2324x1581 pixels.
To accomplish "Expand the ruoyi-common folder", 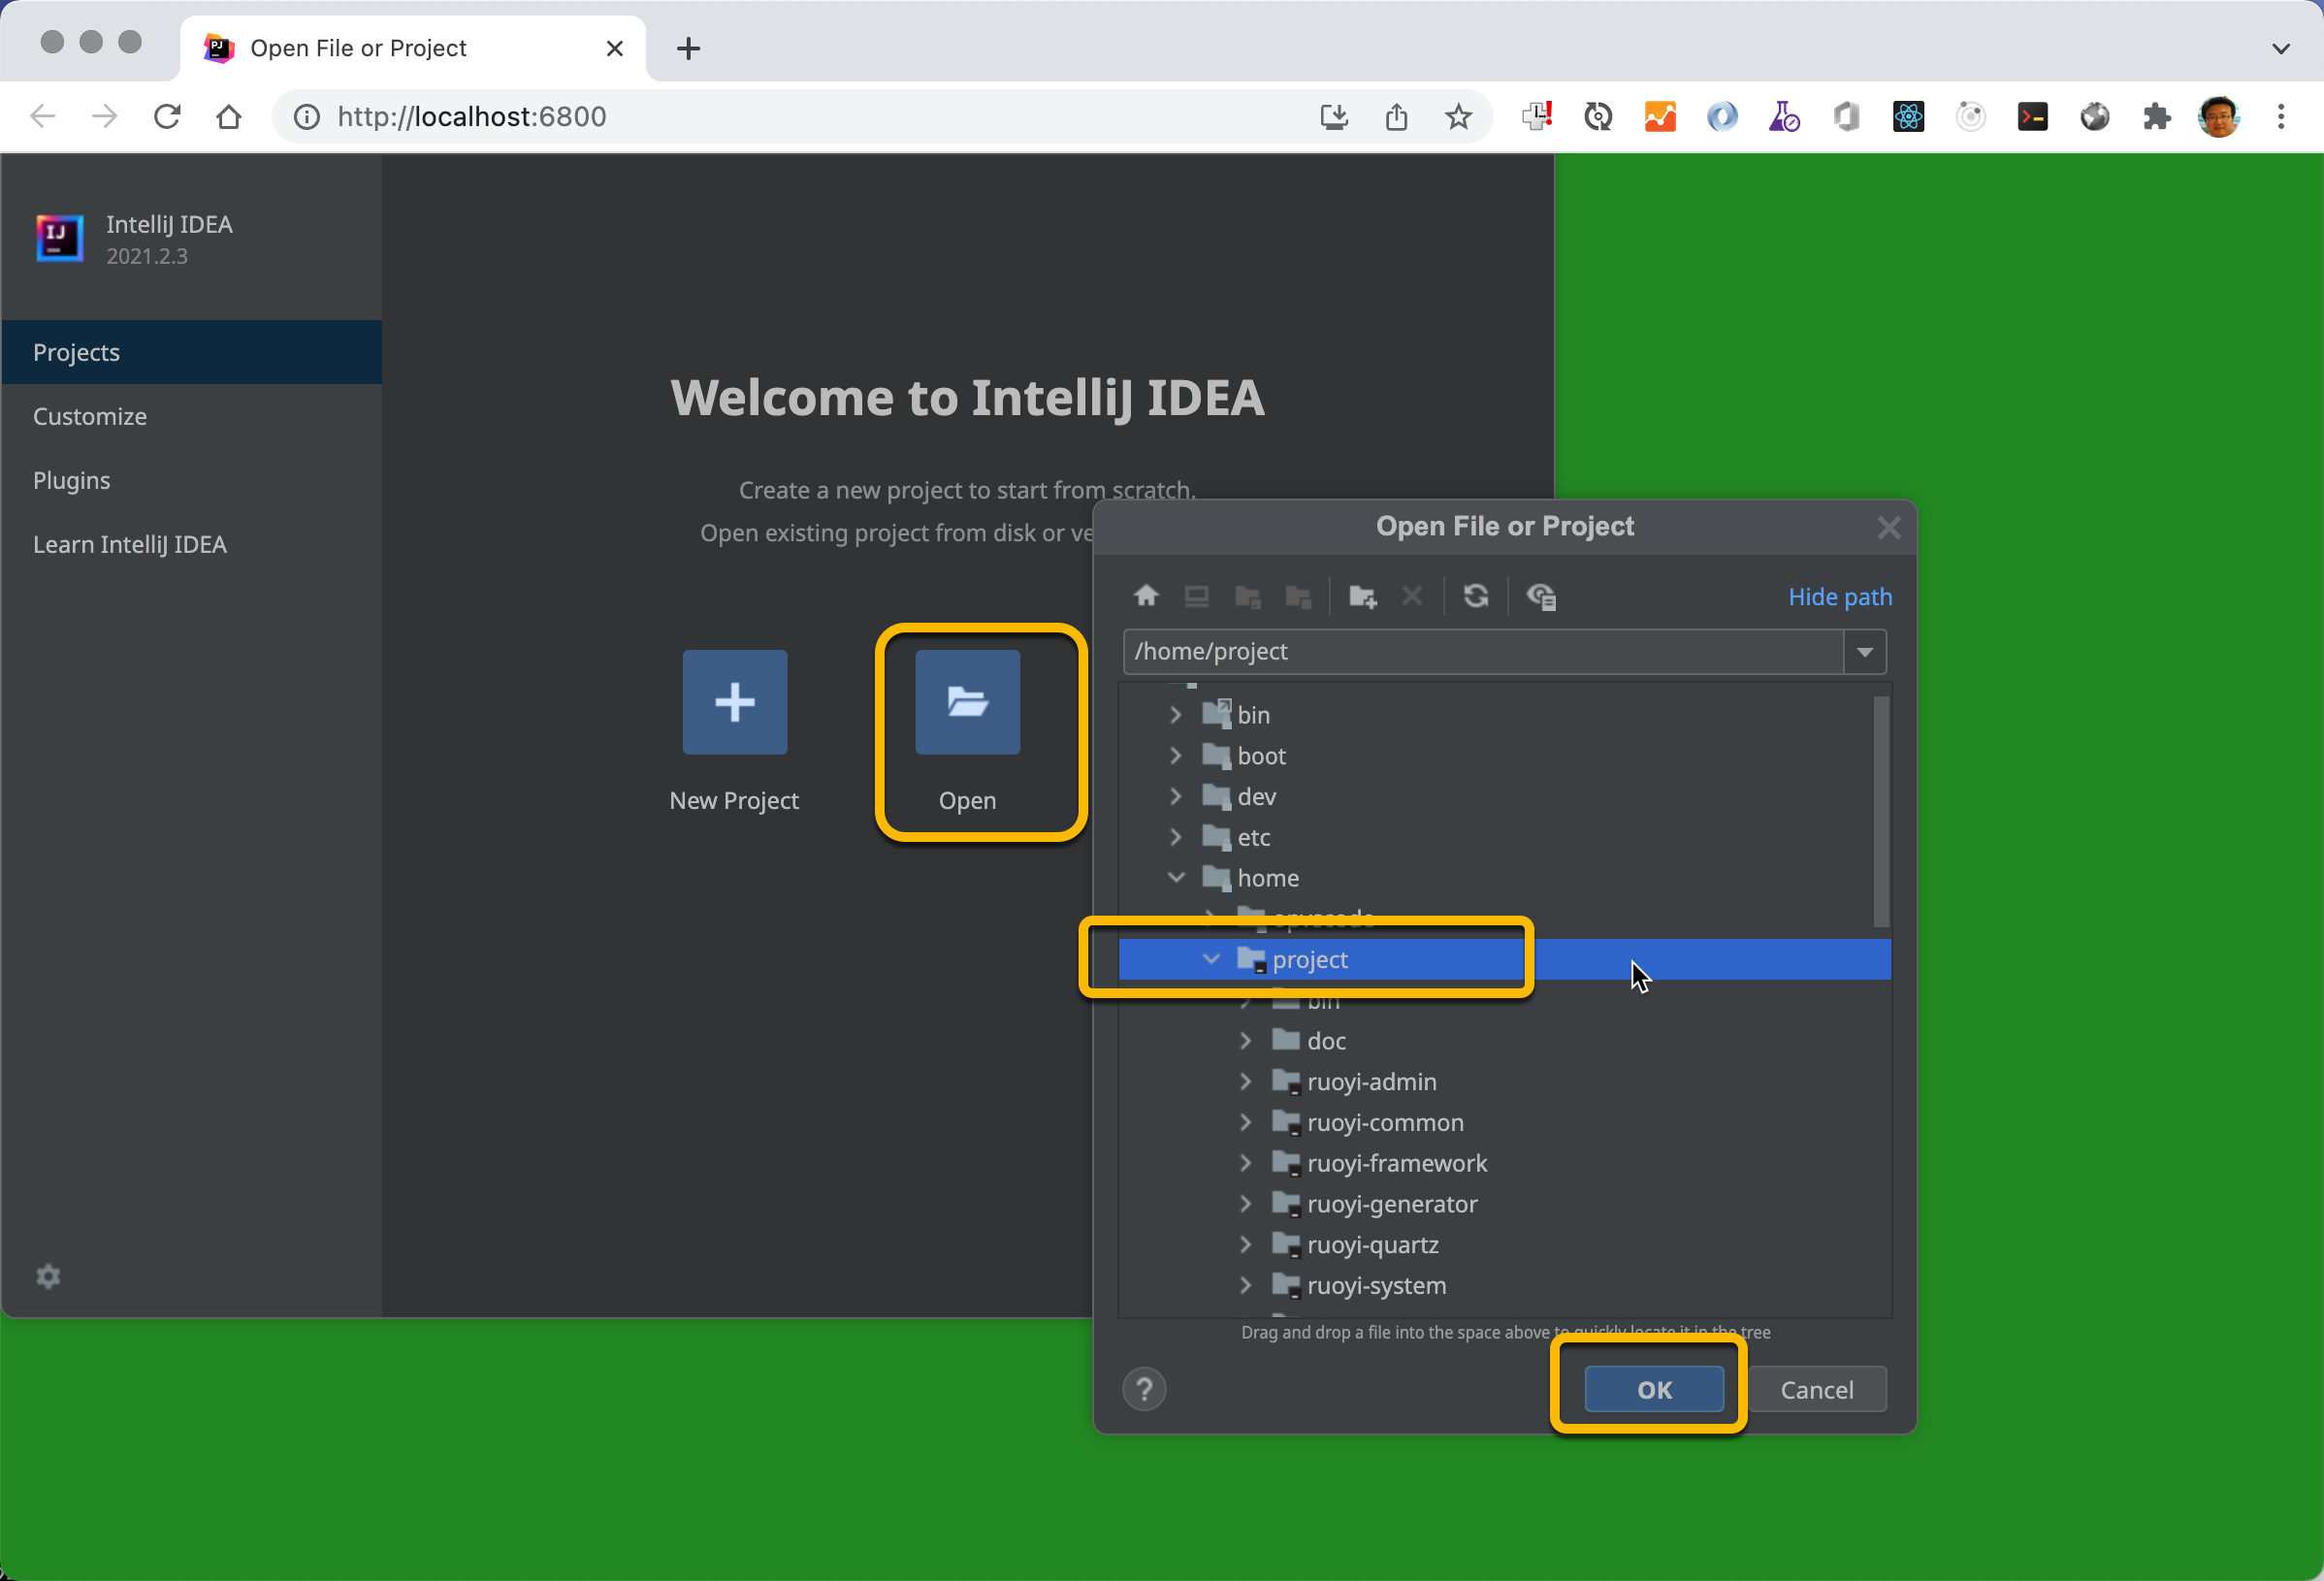I will (1246, 1122).
